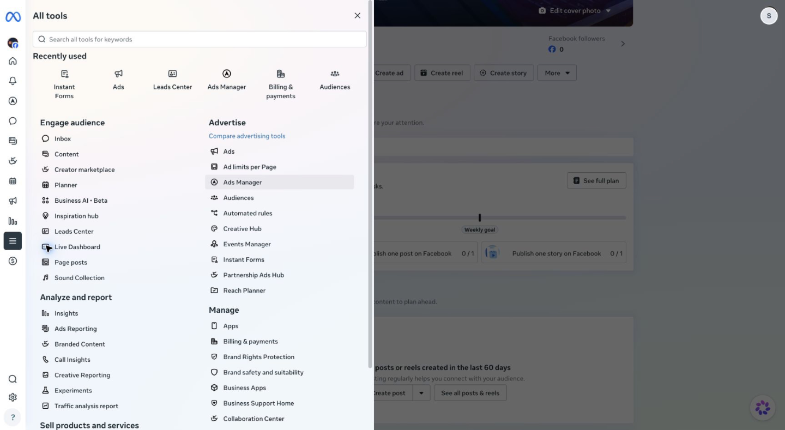The width and height of the screenshot is (785, 430).
Task: Open the profile avatar labeled S
Action: 769,16
